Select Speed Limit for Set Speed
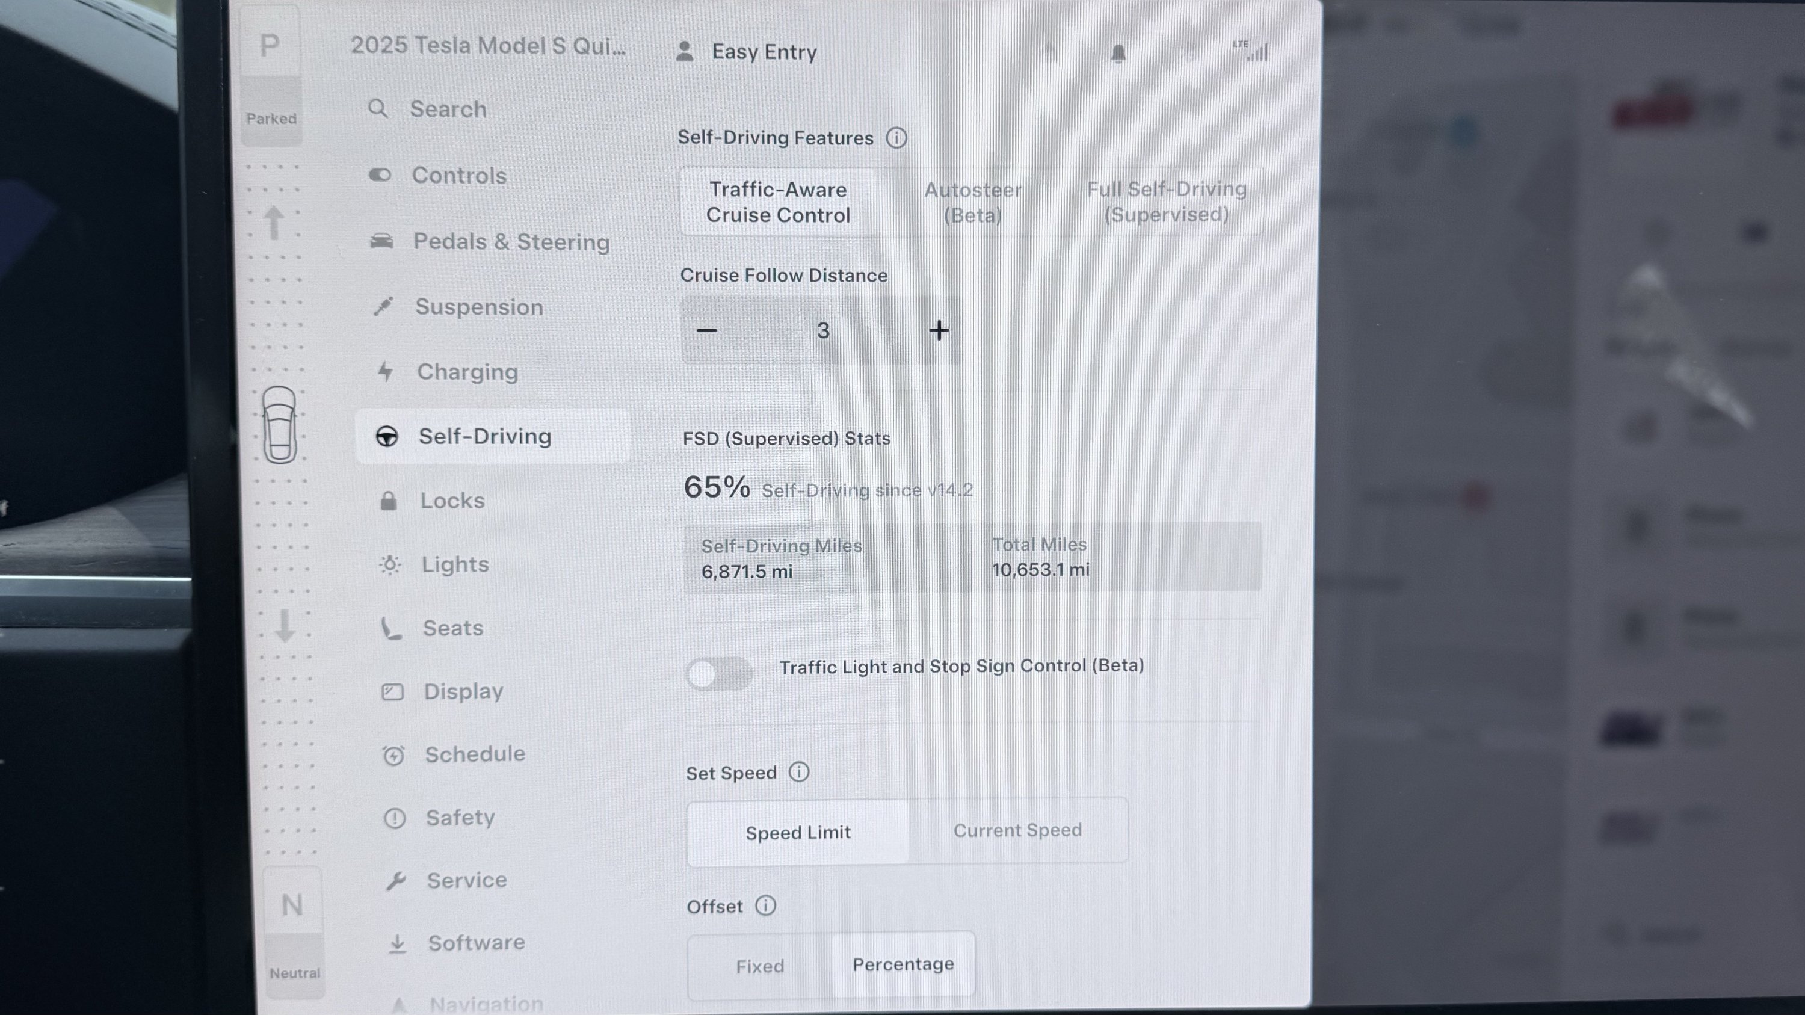1805x1015 pixels. 798,832
